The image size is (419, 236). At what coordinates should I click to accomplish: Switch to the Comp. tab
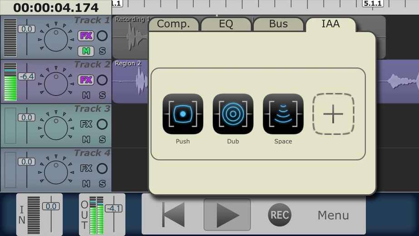point(173,24)
